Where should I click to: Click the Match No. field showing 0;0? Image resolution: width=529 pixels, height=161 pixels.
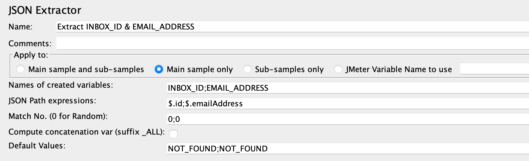[348, 119]
